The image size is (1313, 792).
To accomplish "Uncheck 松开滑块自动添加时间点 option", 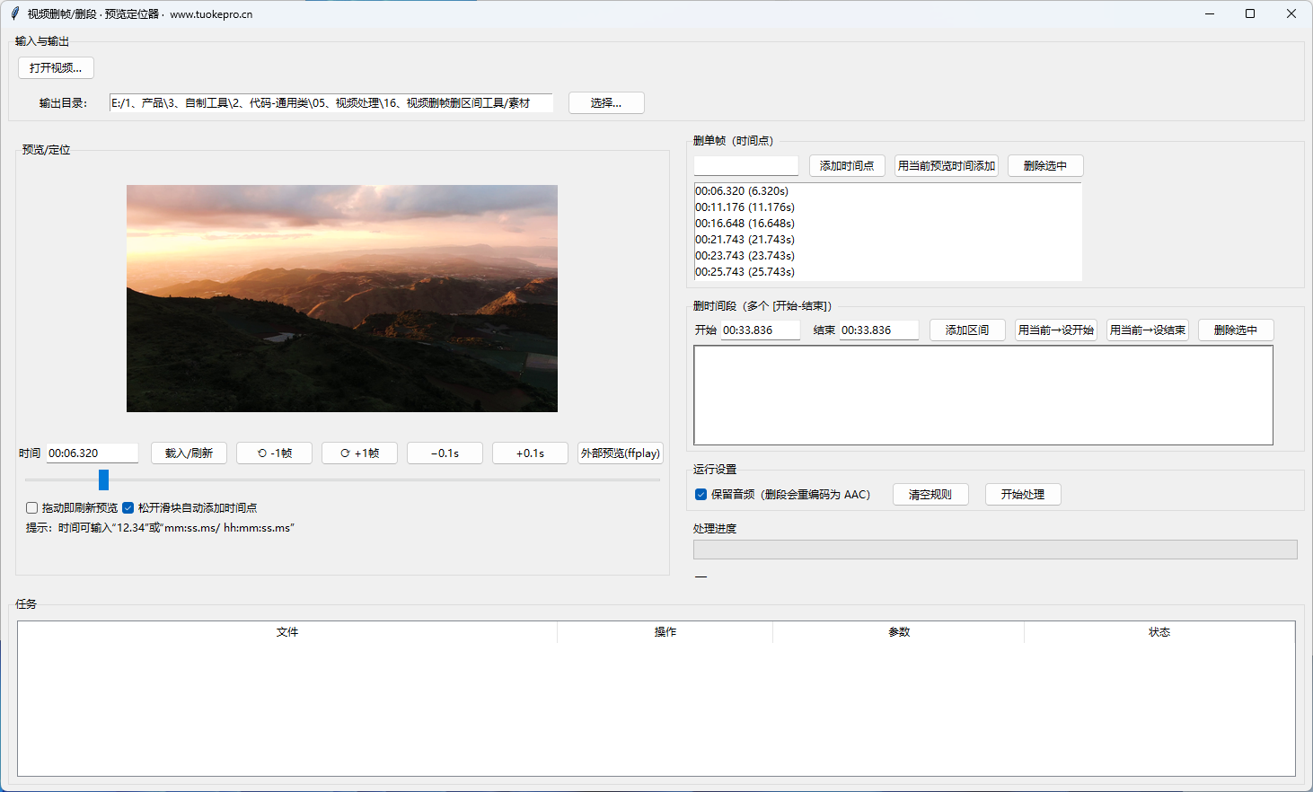I will tap(128, 508).
